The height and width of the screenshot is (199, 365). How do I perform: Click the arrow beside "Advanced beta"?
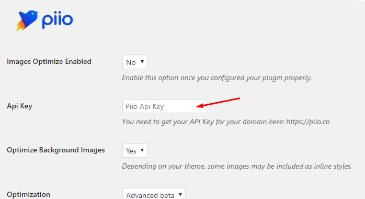tap(180, 195)
